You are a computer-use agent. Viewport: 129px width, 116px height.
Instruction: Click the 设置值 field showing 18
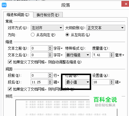(101, 82)
